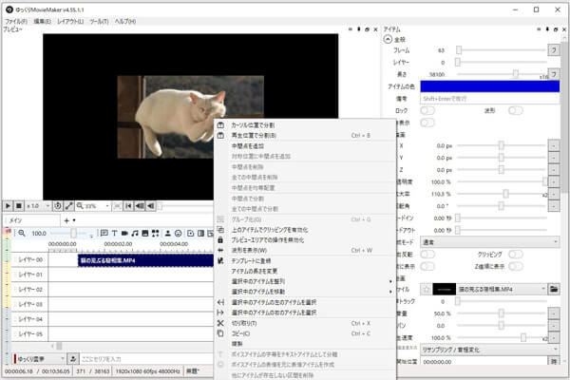This screenshot has height=380, width=570.
Task: Add a text item with the T icon
Action: click(x=114, y=233)
